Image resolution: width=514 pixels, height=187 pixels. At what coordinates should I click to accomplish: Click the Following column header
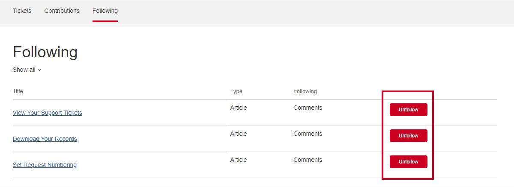click(x=305, y=91)
